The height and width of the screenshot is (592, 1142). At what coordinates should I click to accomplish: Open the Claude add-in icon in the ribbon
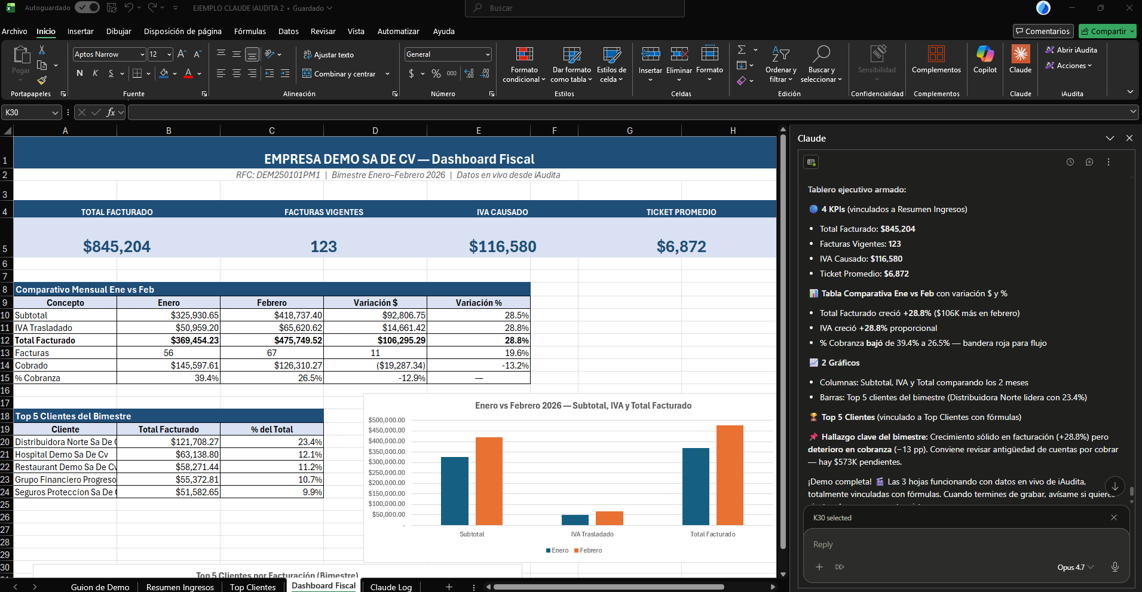(x=1020, y=59)
